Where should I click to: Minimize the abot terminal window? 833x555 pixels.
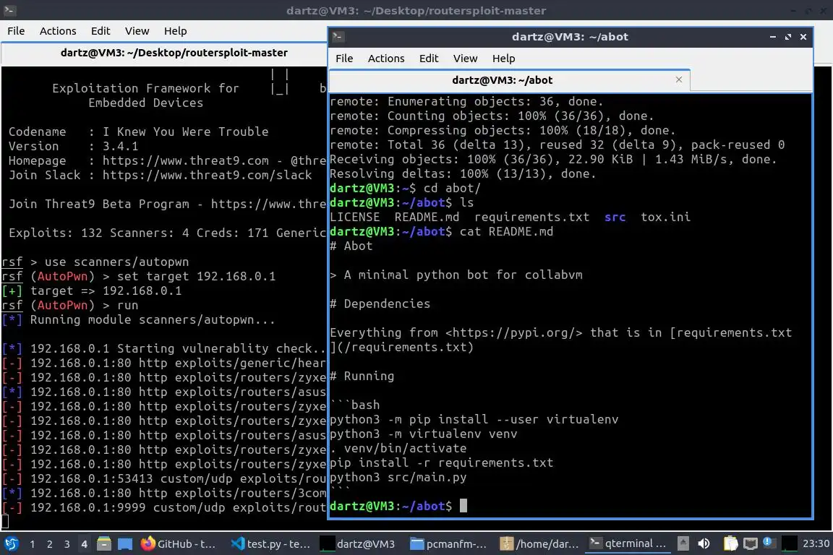(773, 37)
